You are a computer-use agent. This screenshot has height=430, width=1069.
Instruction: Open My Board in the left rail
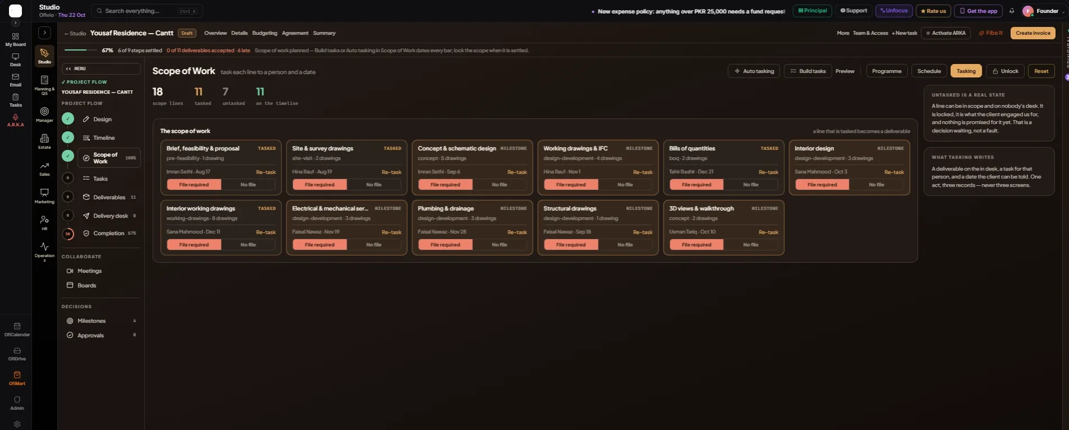(x=15, y=39)
